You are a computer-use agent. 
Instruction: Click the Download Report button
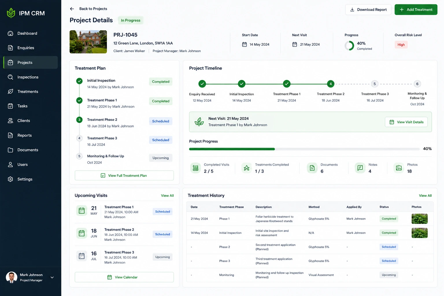coord(368,10)
